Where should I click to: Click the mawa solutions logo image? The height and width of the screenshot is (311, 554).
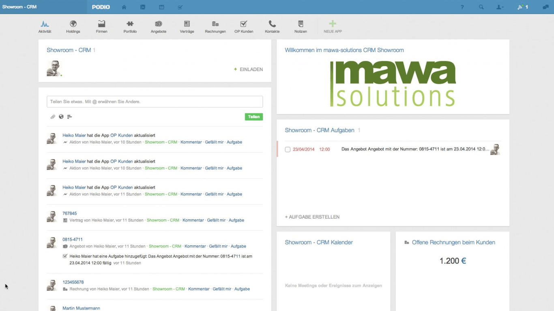[x=393, y=84]
